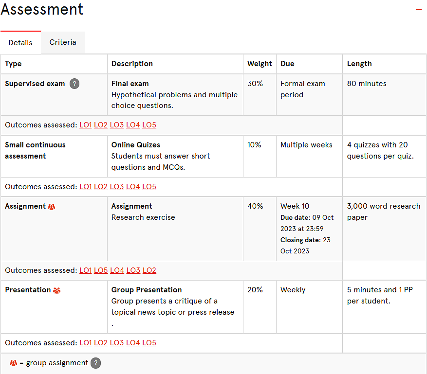Click the group icon beside Assignment type
427x374 pixels.
52,207
